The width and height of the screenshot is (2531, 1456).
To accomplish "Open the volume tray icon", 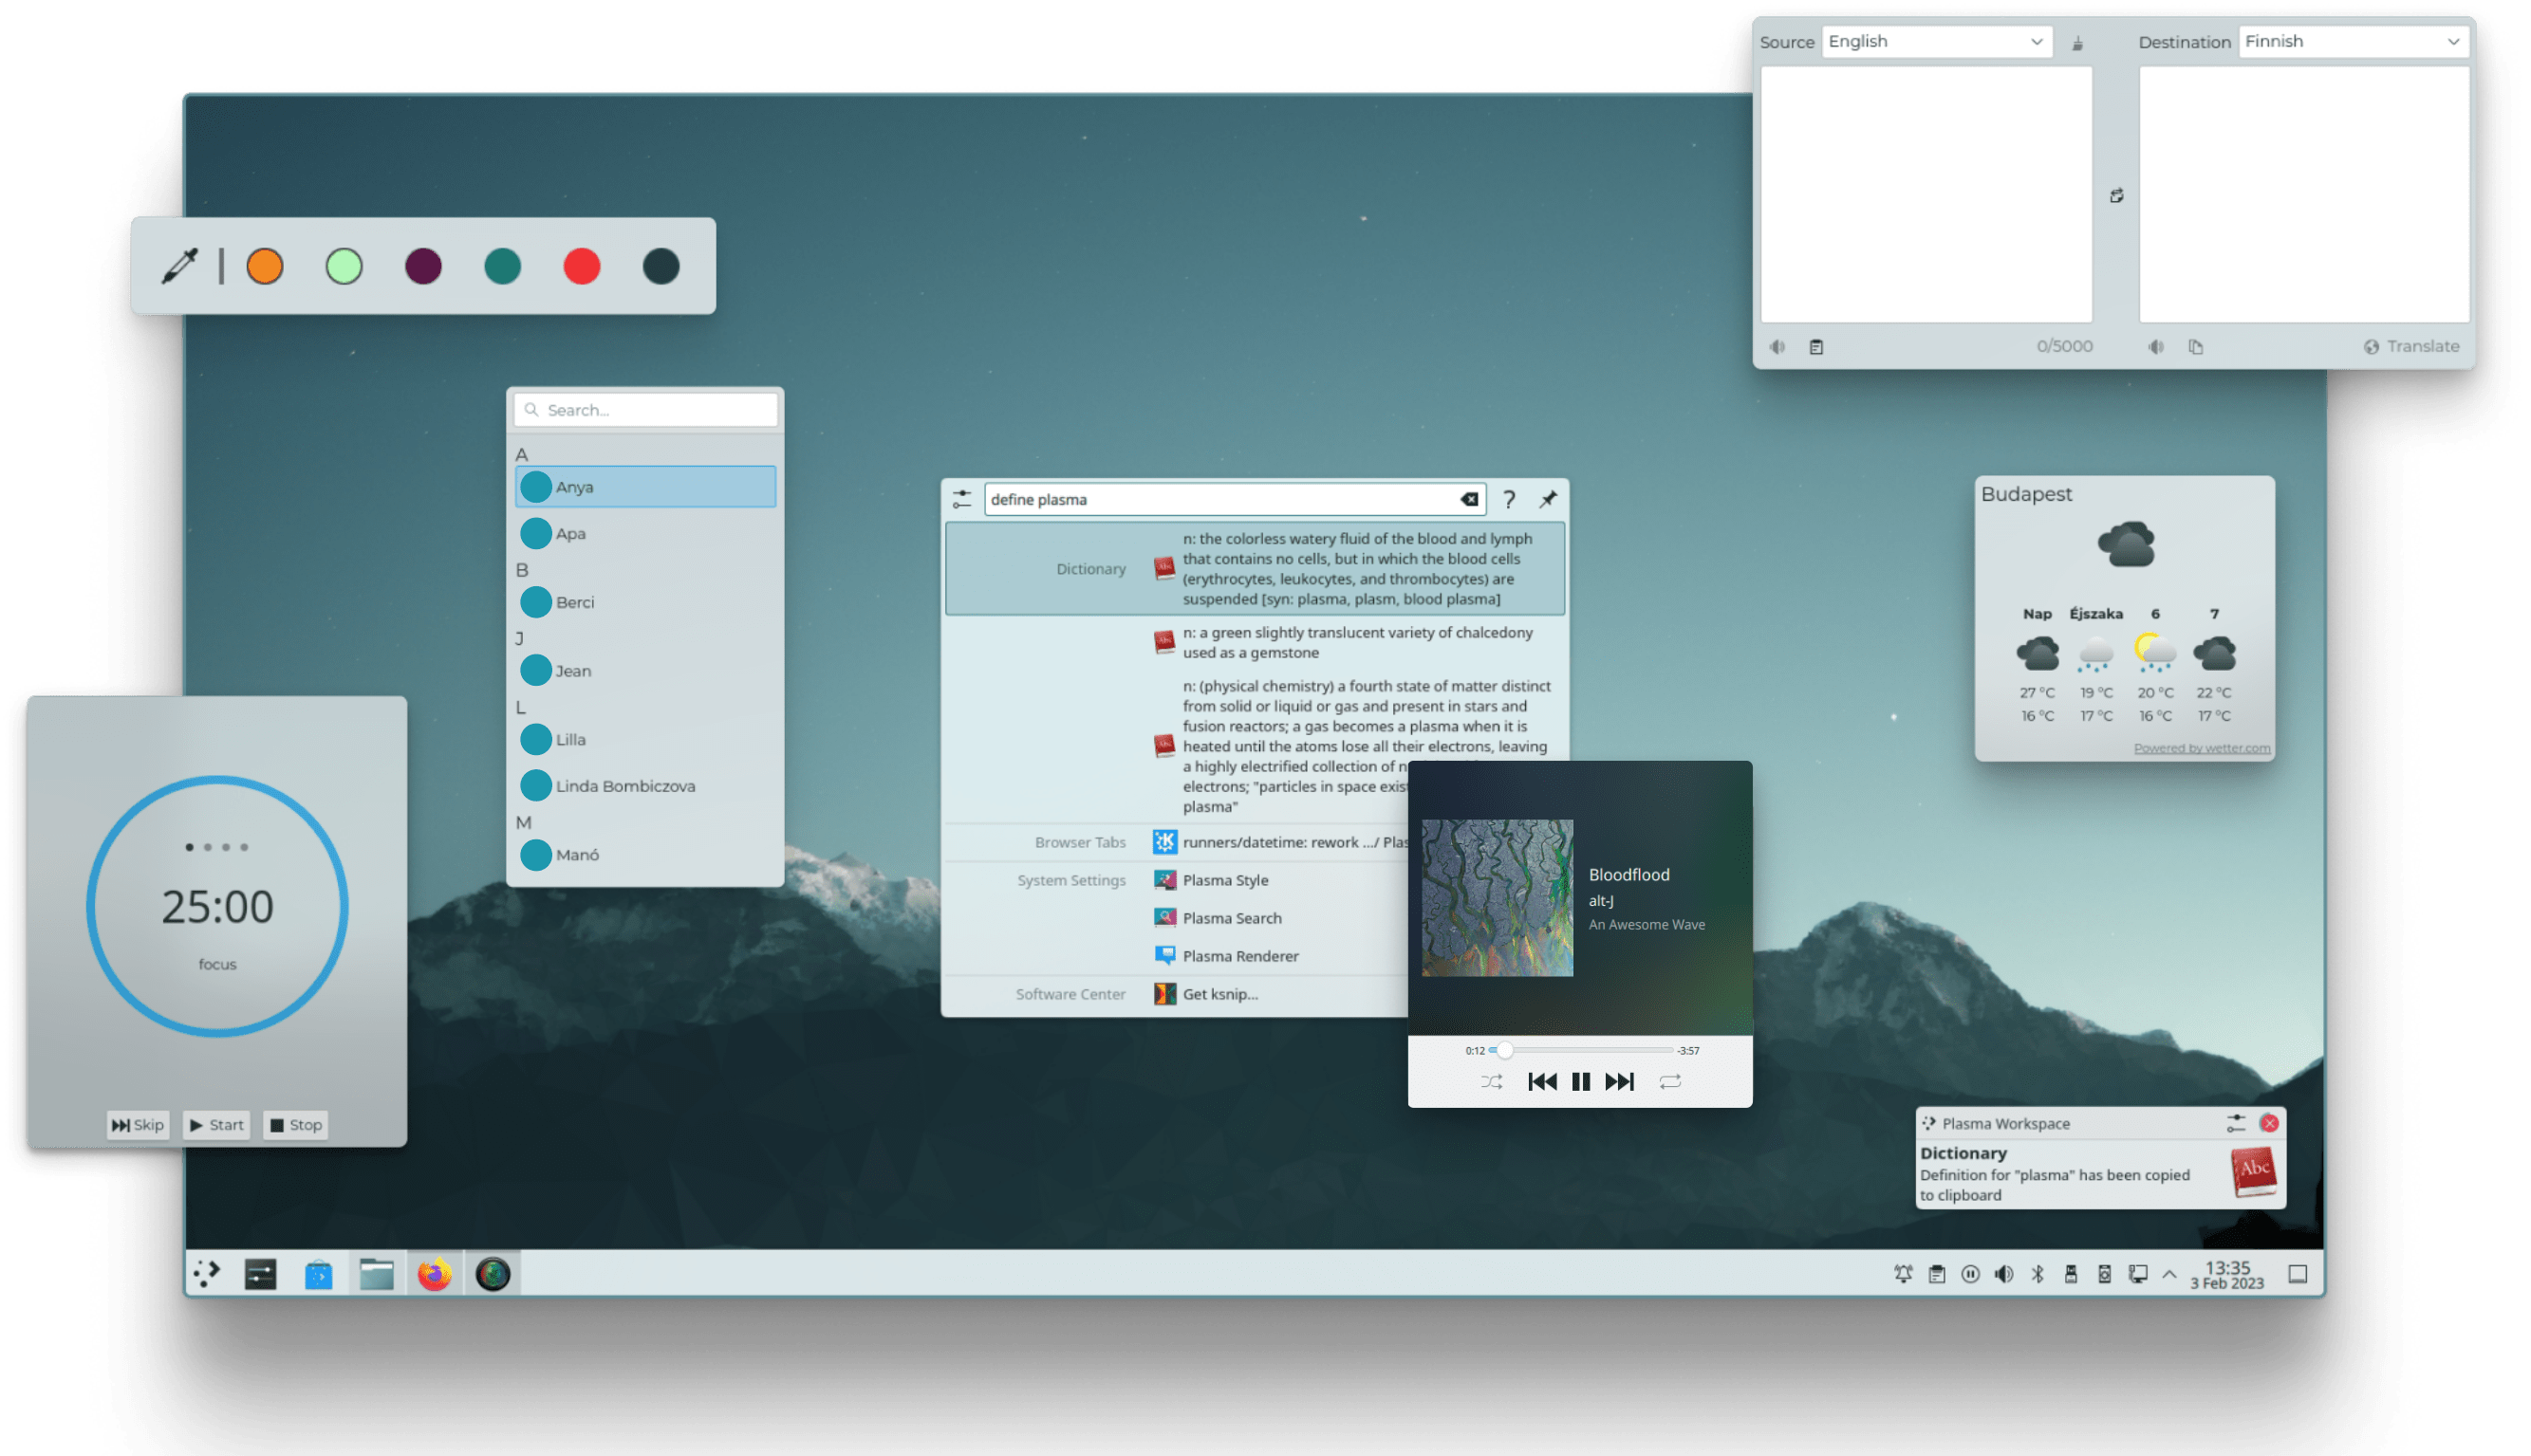I will pos(2002,1274).
